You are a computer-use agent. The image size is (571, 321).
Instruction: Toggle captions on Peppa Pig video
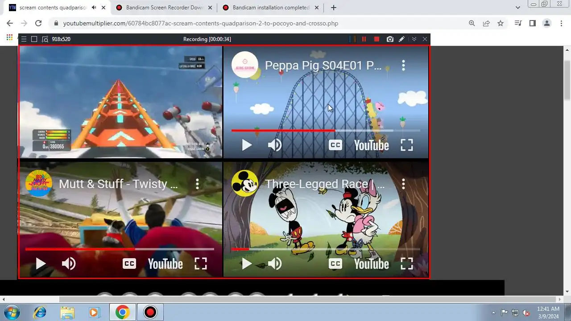tap(335, 145)
